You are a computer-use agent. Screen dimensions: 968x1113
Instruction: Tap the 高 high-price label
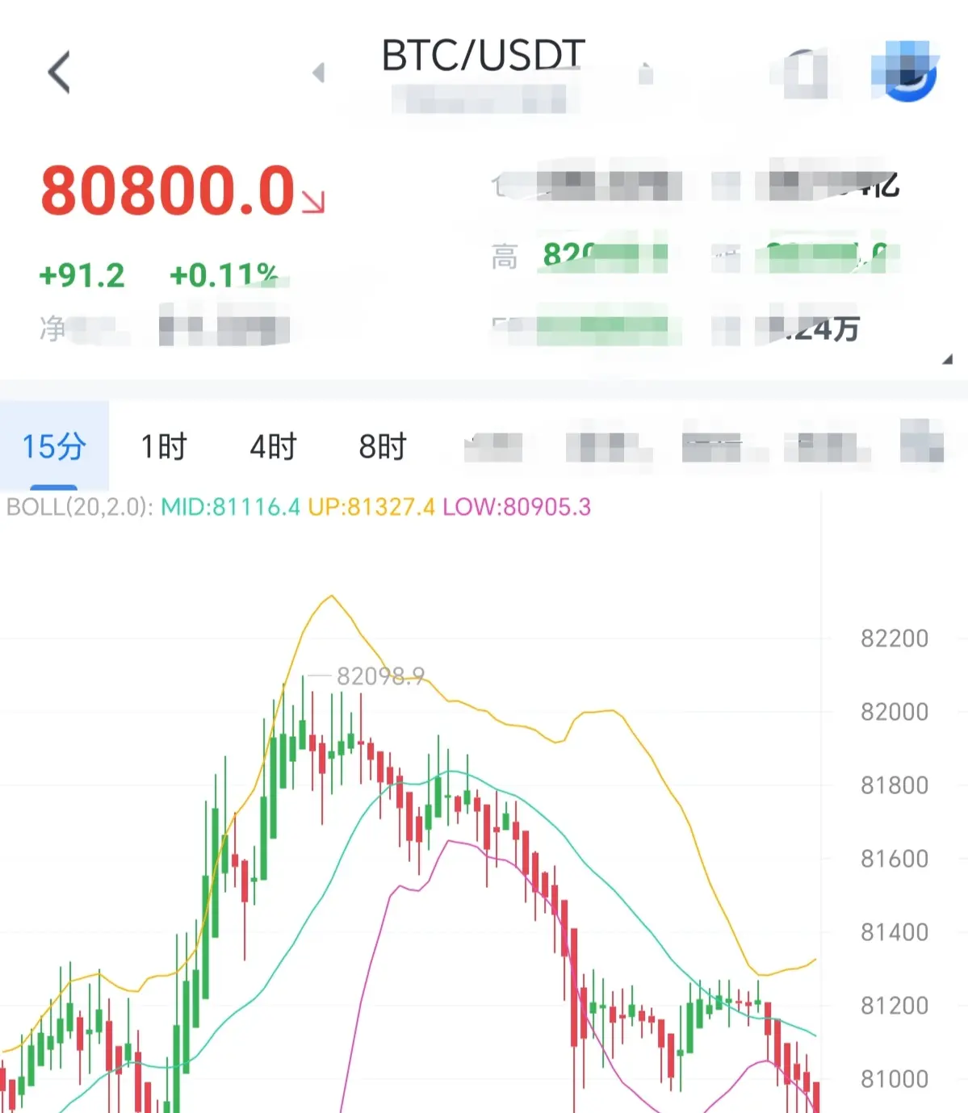point(505,257)
